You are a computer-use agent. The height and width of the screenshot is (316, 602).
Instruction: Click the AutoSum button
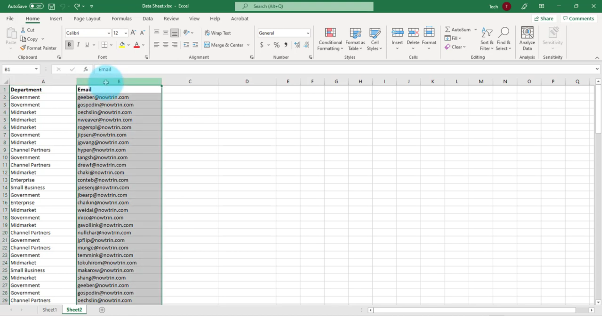click(x=458, y=29)
